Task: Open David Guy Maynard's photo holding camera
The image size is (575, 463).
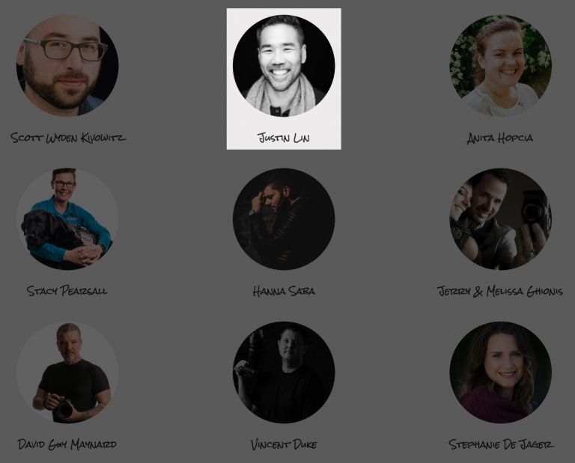Action: [67, 372]
